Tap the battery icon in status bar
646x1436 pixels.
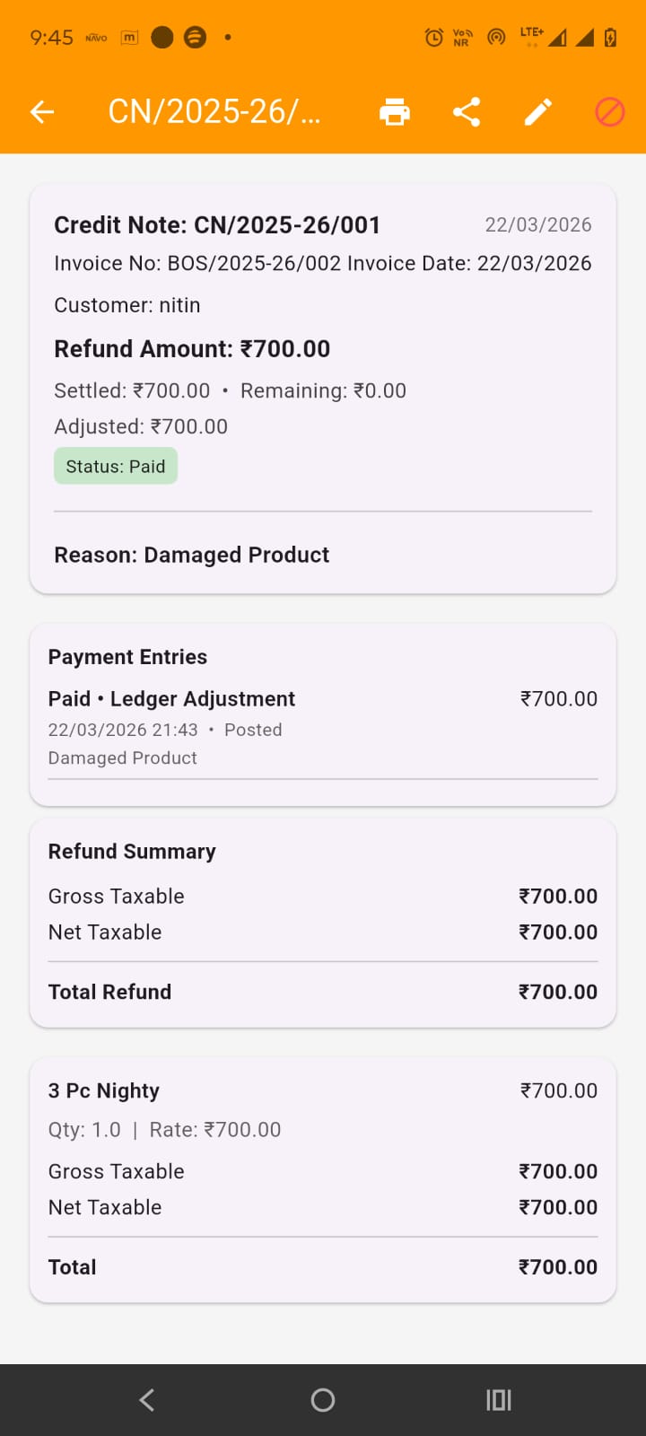(x=610, y=38)
